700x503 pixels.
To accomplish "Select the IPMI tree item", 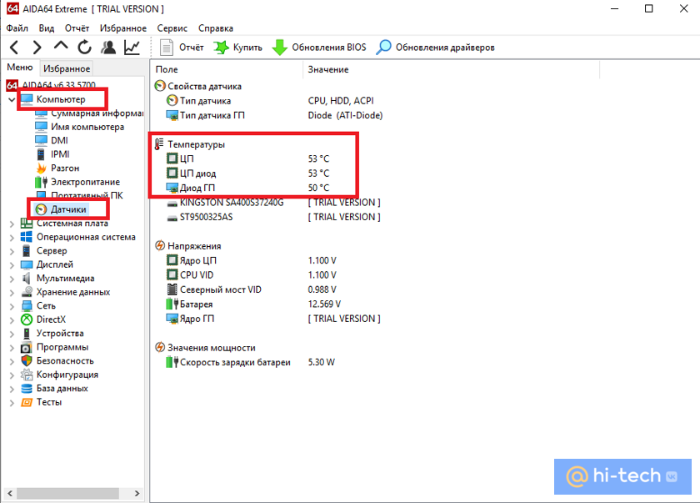I will [60, 154].
